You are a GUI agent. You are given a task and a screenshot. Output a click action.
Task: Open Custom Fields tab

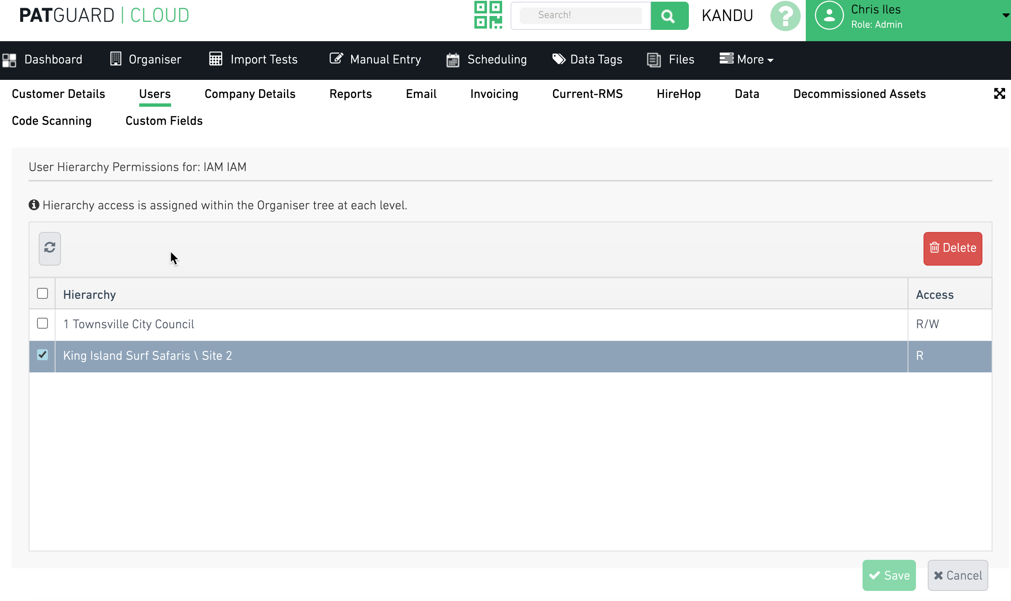pyautogui.click(x=164, y=121)
